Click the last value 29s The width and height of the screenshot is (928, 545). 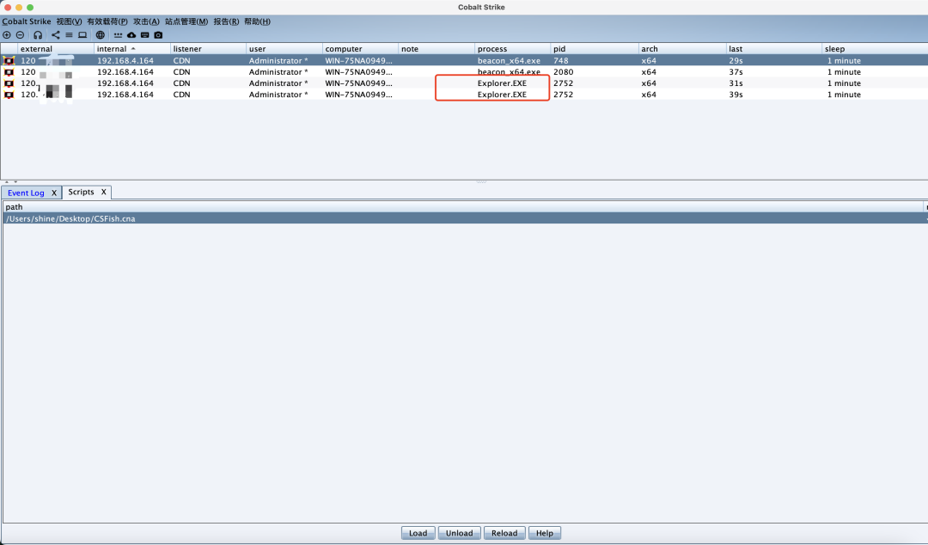(x=736, y=60)
